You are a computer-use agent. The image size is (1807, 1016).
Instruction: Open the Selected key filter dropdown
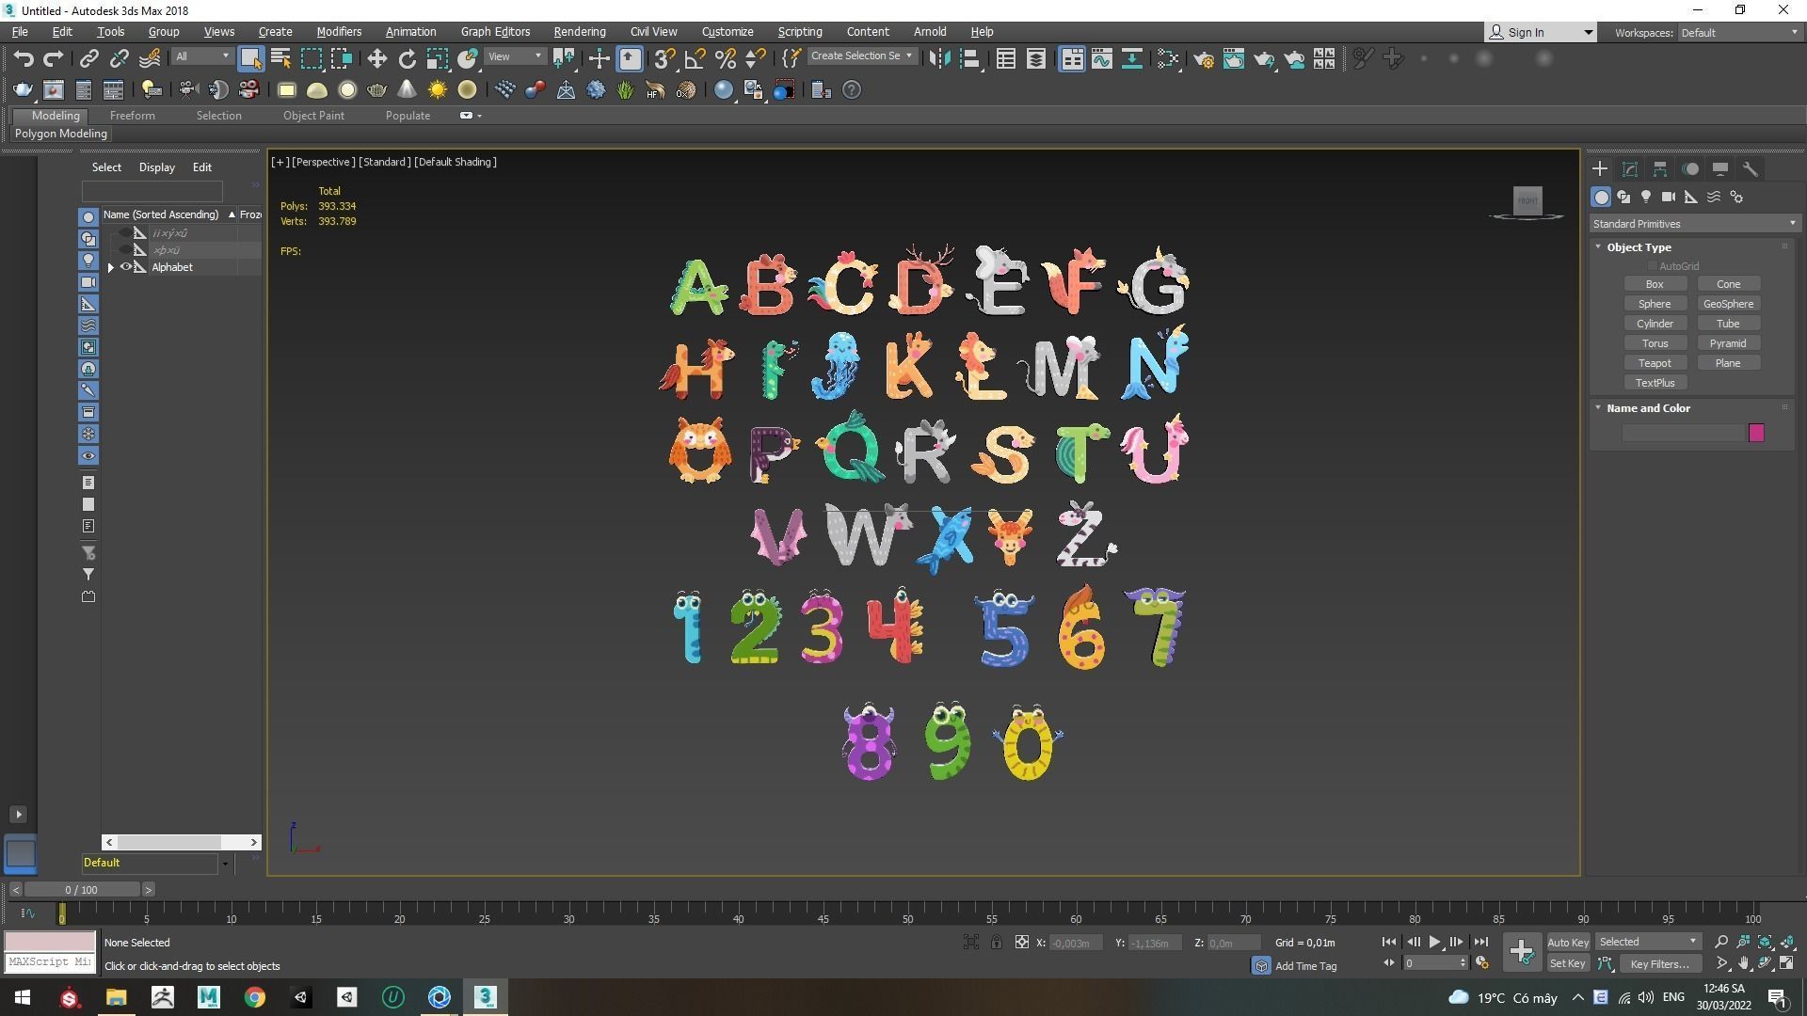pyautogui.click(x=1648, y=942)
